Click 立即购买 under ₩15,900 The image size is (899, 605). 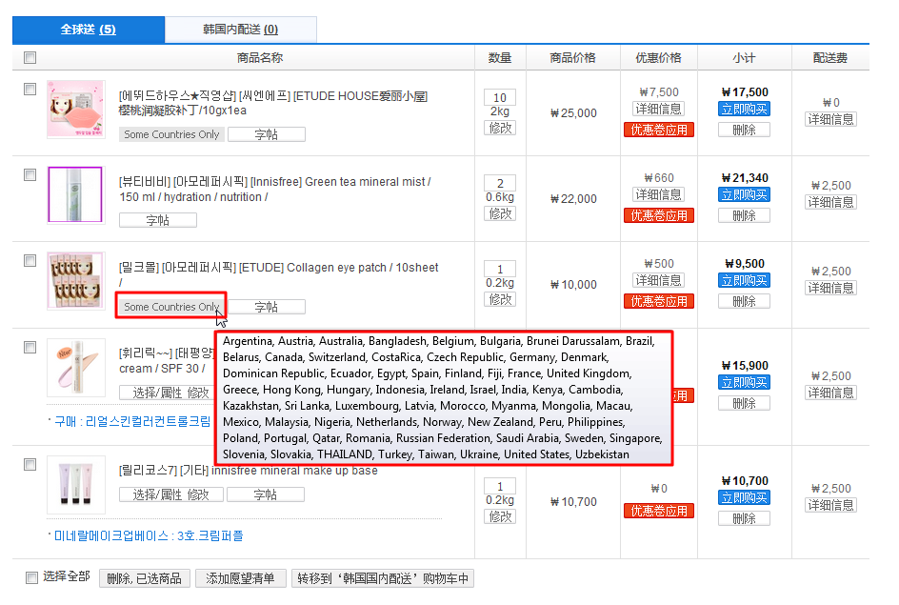pos(744,382)
